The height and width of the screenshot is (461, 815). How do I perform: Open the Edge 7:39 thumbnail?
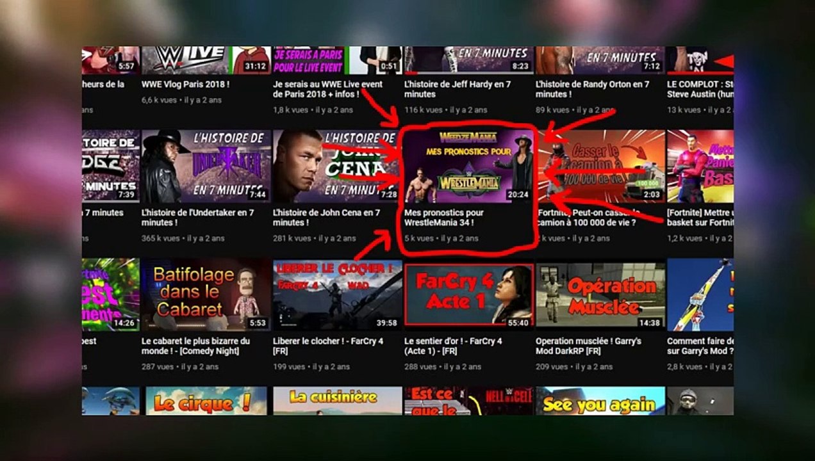tap(111, 166)
